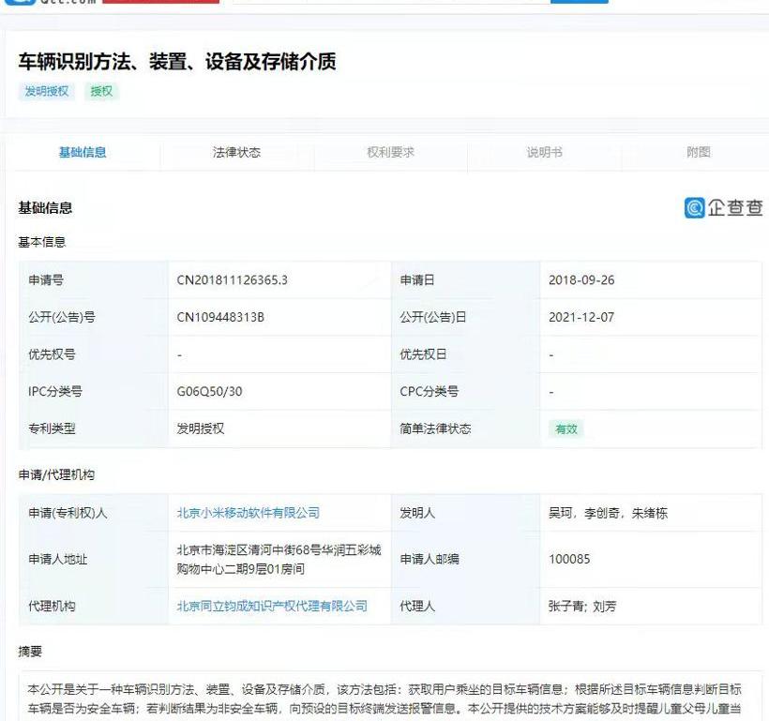This screenshot has width=769, height=721.
Task: Open applicant link 北京小米移动软件有限公司
Action: (249, 513)
